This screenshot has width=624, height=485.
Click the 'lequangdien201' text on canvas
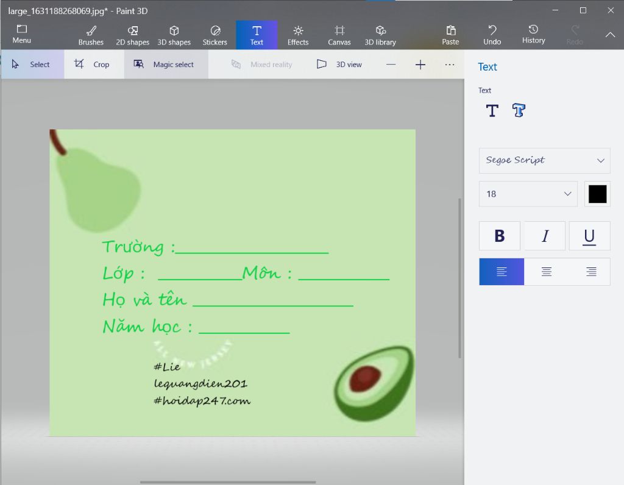(x=200, y=383)
